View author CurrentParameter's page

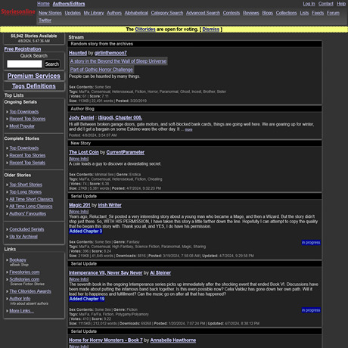click(126, 152)
